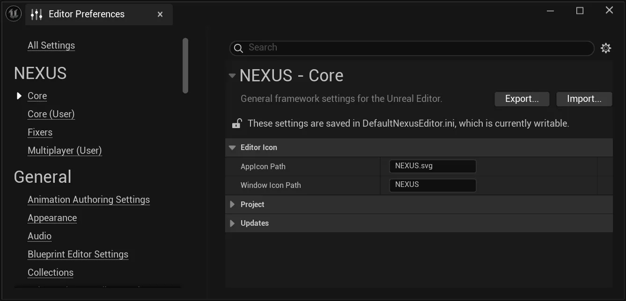Viewport: 626px width, 301px height.
Task: Collapse the NEXUS - Core header
Action: click(x=232, y=75)
